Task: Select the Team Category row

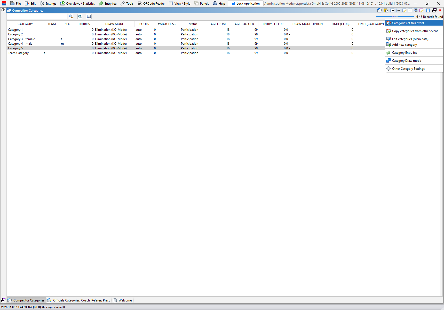Action: (196, 53)
